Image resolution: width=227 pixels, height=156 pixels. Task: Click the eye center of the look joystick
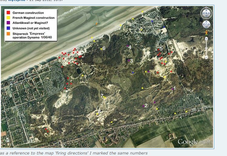[x=206, y=13]
